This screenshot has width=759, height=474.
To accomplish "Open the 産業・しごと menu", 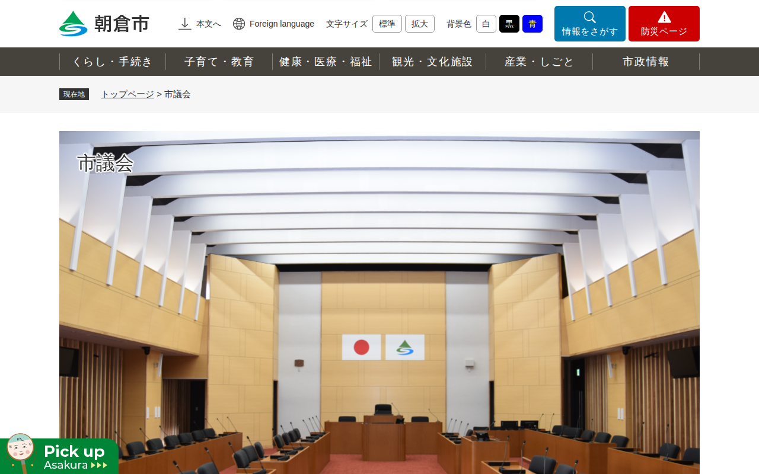I will 539,62.
